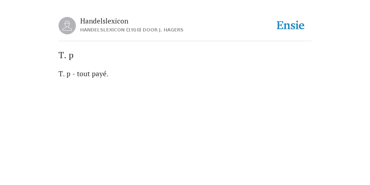Click the horizontal divider below the header
370x185 pixels.
click(185, 41)
